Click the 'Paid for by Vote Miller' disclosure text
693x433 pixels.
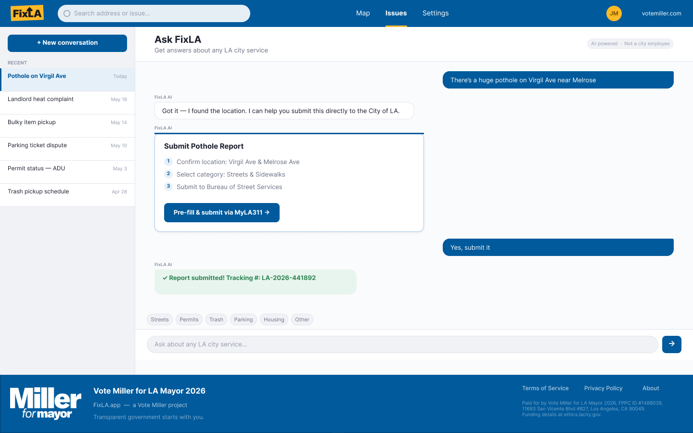tap(592, 409)
